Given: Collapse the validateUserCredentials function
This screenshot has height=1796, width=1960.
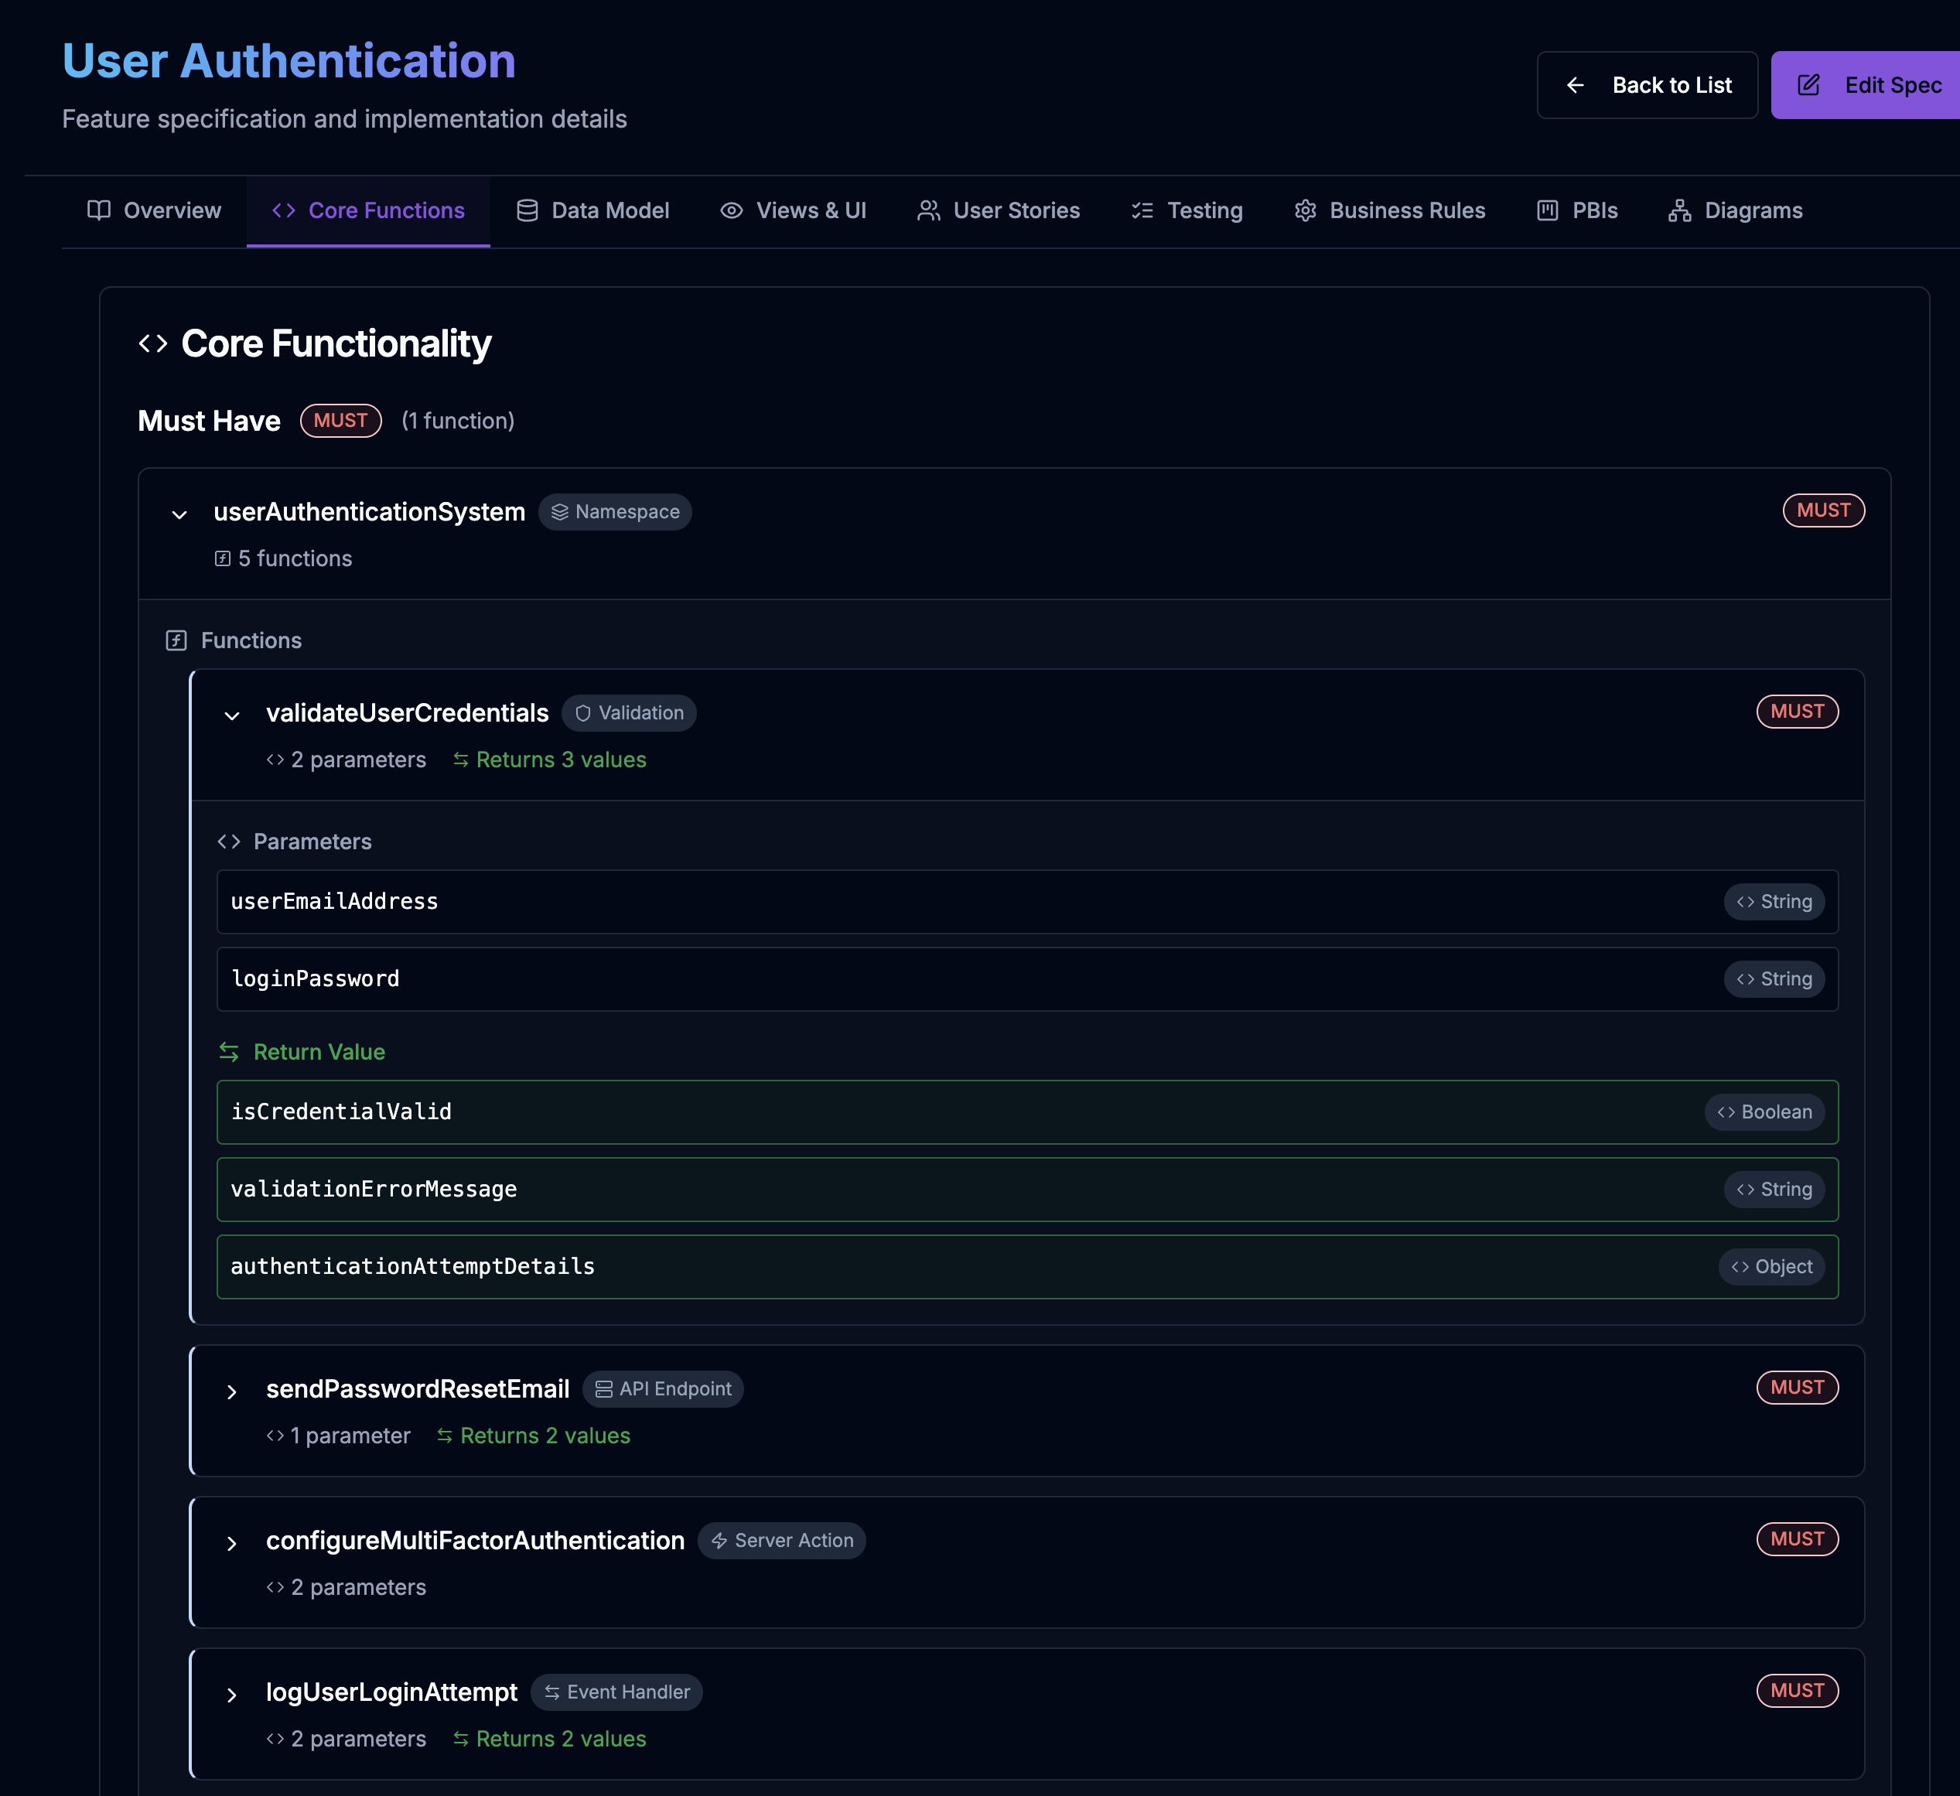Looking at the screenshot, I should point(231,715).
